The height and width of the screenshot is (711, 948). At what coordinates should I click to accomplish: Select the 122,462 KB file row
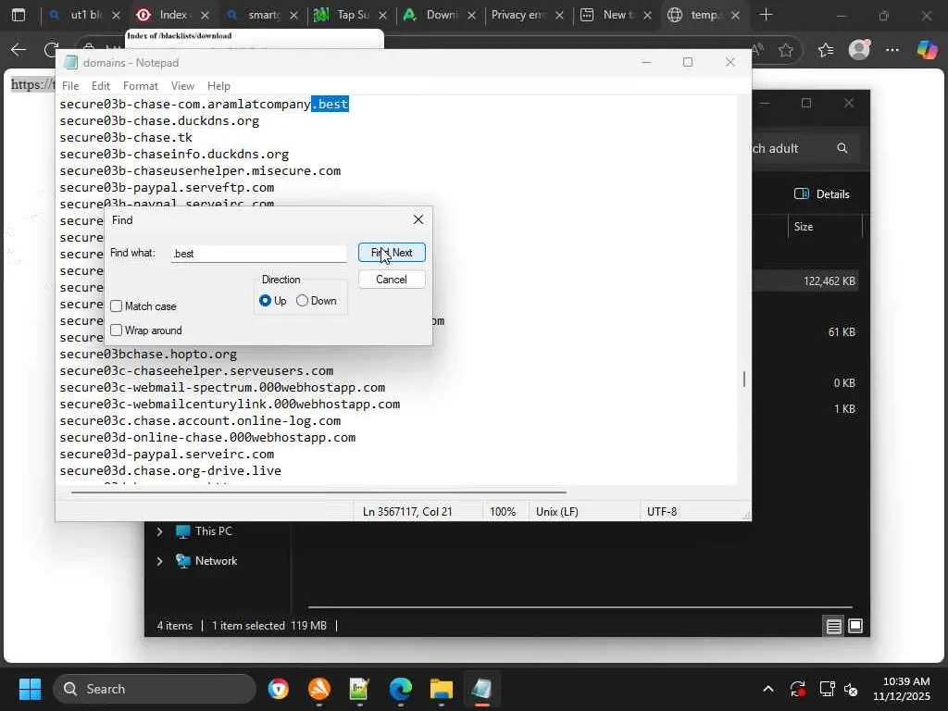click(806, 281)
